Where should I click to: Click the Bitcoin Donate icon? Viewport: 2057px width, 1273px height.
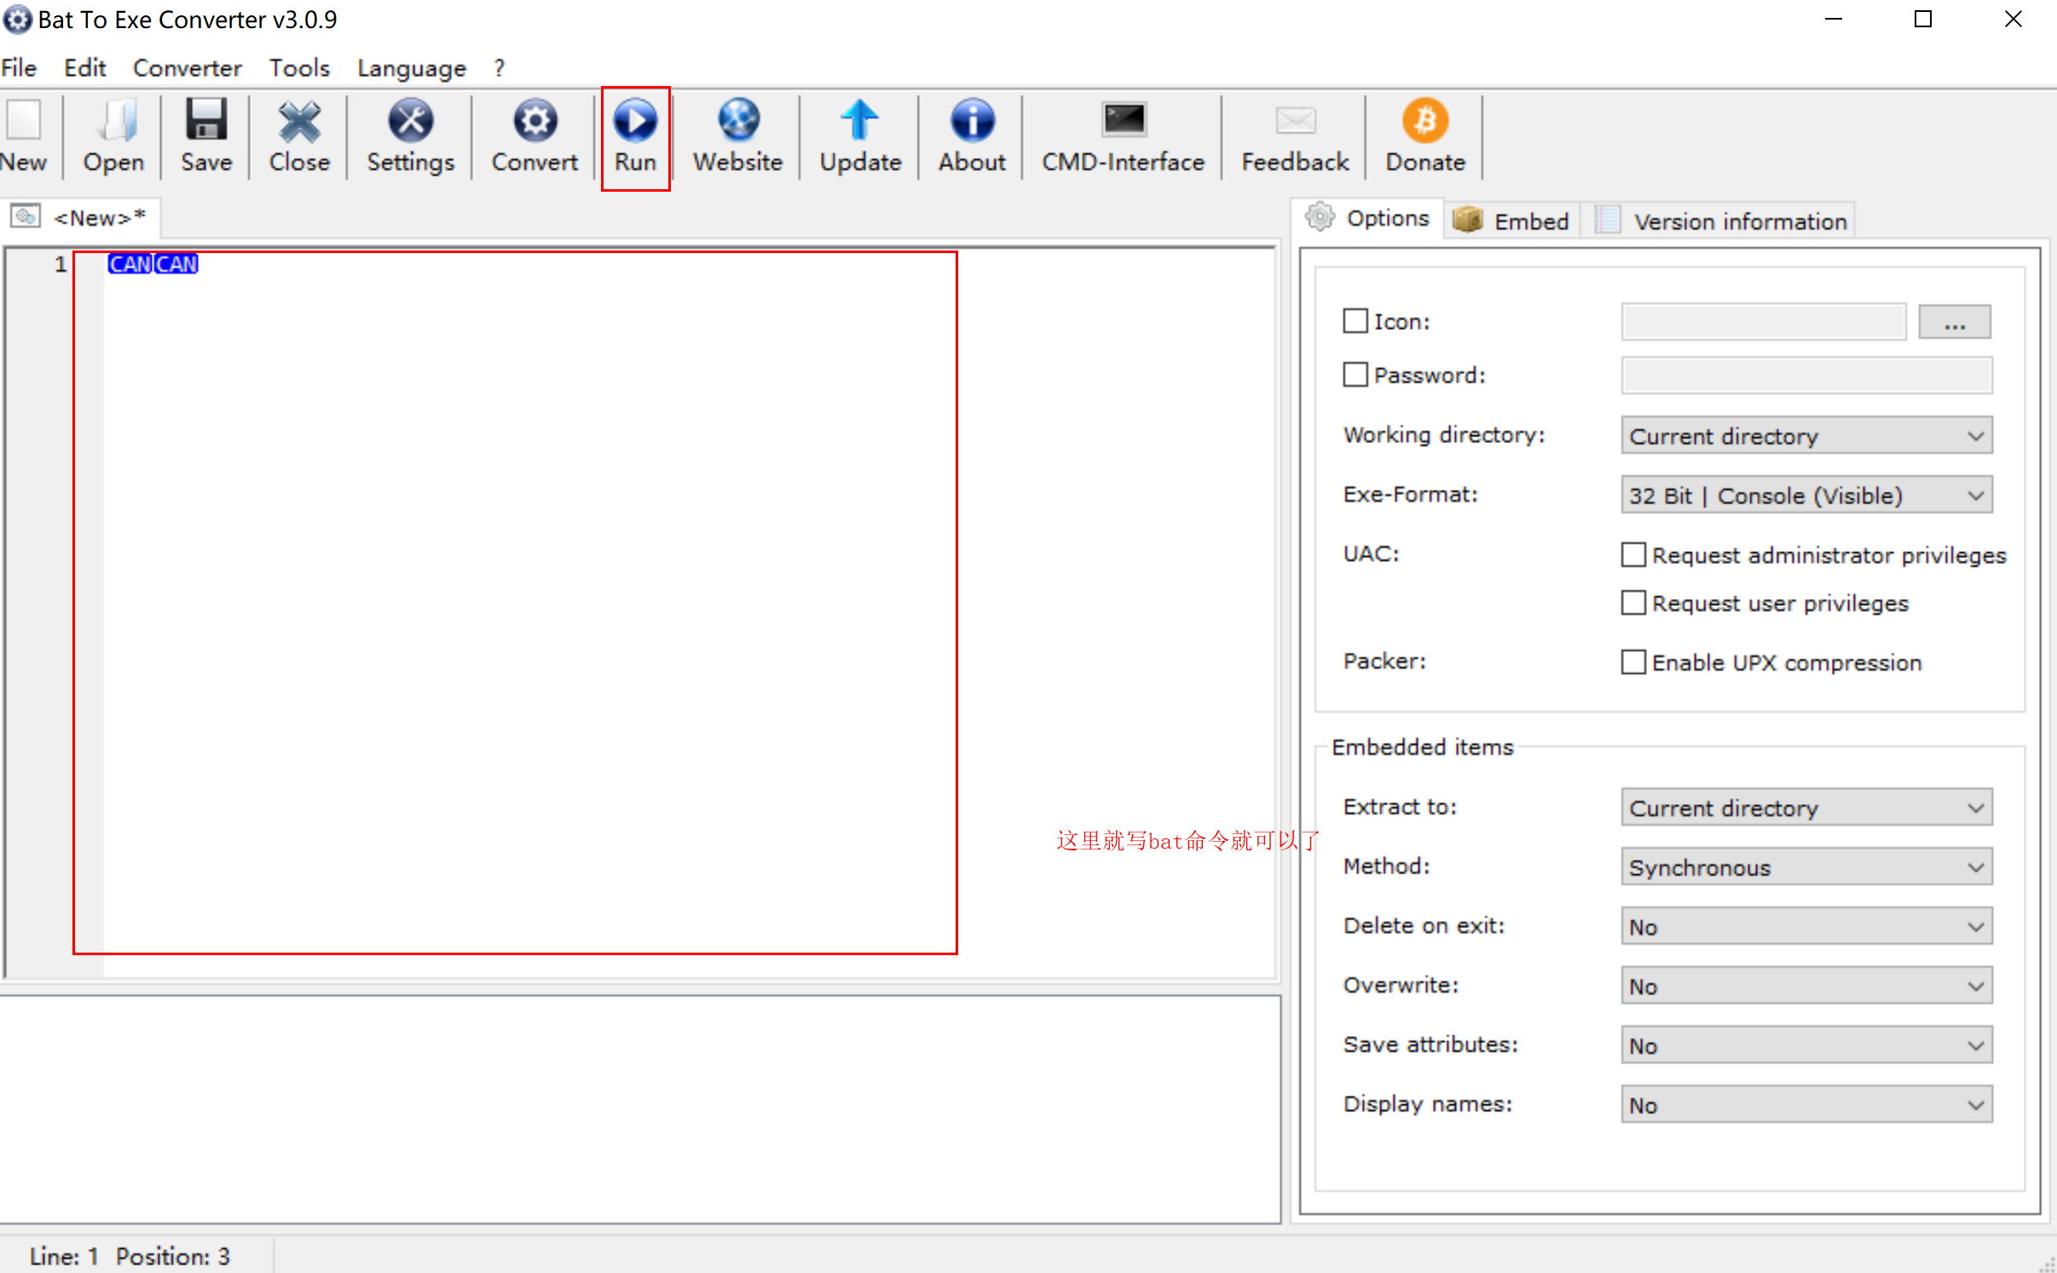point(1424,122)
